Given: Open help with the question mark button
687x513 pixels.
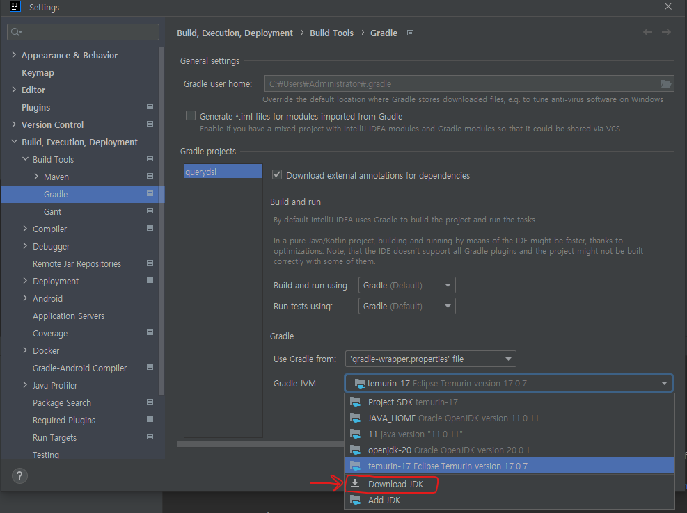Looking at the screenshot, I should click(x=19, y=475).
